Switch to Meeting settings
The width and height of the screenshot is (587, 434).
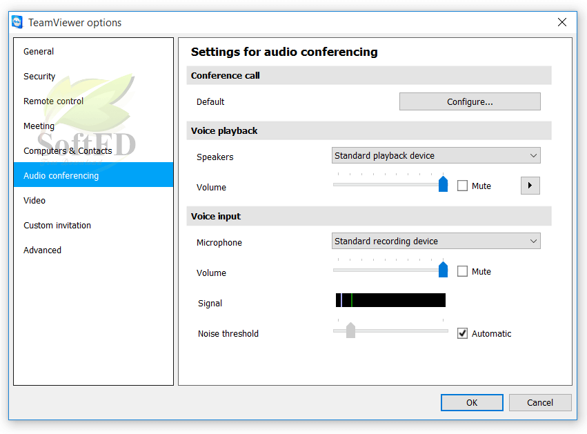click(x=93, y=126)
